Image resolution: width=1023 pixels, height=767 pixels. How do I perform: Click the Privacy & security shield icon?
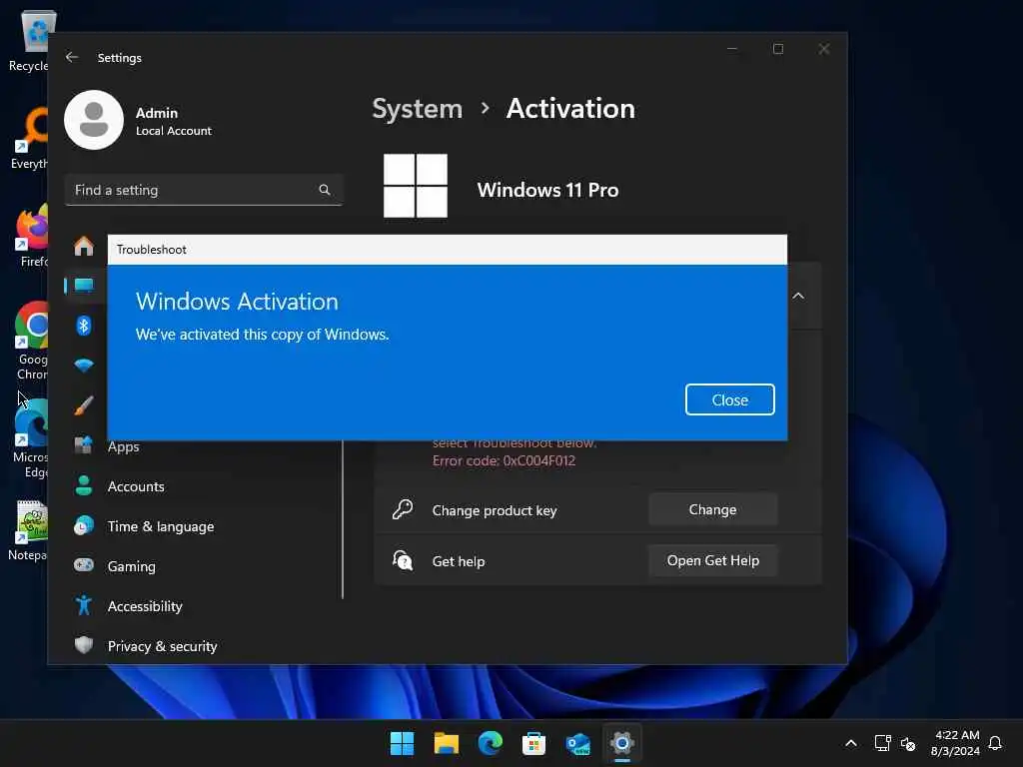pos(84,645)
